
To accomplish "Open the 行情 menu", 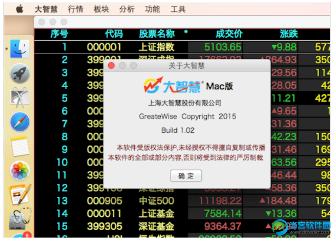I will coord(76,9).
